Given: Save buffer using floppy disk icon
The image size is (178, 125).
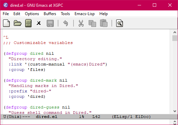Looking at the screenshot, I should 50,23.
